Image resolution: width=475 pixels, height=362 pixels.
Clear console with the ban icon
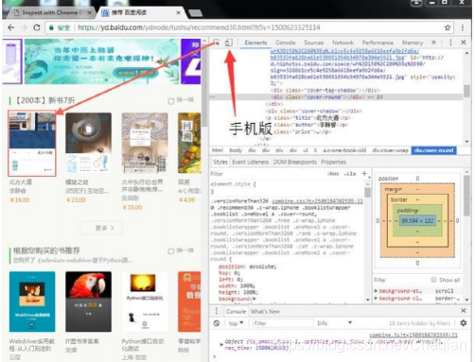click(x=217, y=323)
